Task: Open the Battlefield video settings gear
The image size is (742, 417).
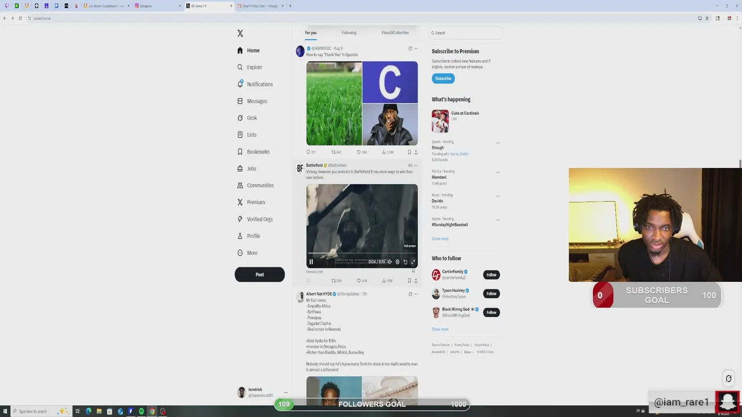Action: [397, 262]
